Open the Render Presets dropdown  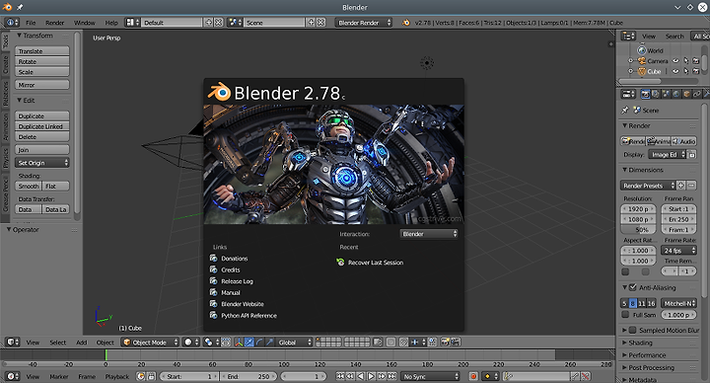648,186
